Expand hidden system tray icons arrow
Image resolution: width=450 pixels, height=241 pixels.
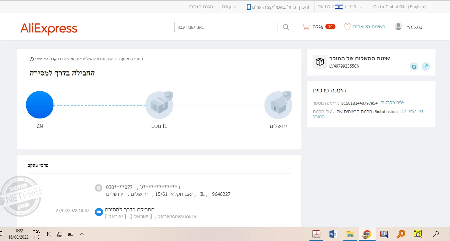click(82, 234)
